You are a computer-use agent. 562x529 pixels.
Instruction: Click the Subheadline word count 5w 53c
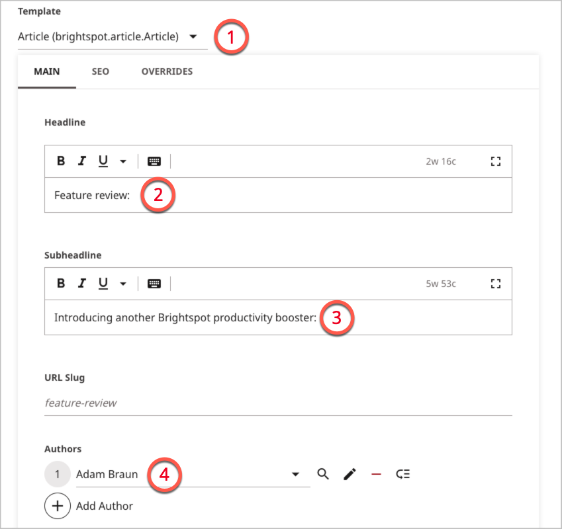(x=441, y=284)
